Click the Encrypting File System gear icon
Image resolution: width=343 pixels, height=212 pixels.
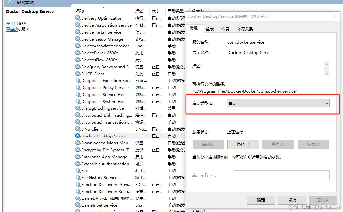[x=78, y=150]
